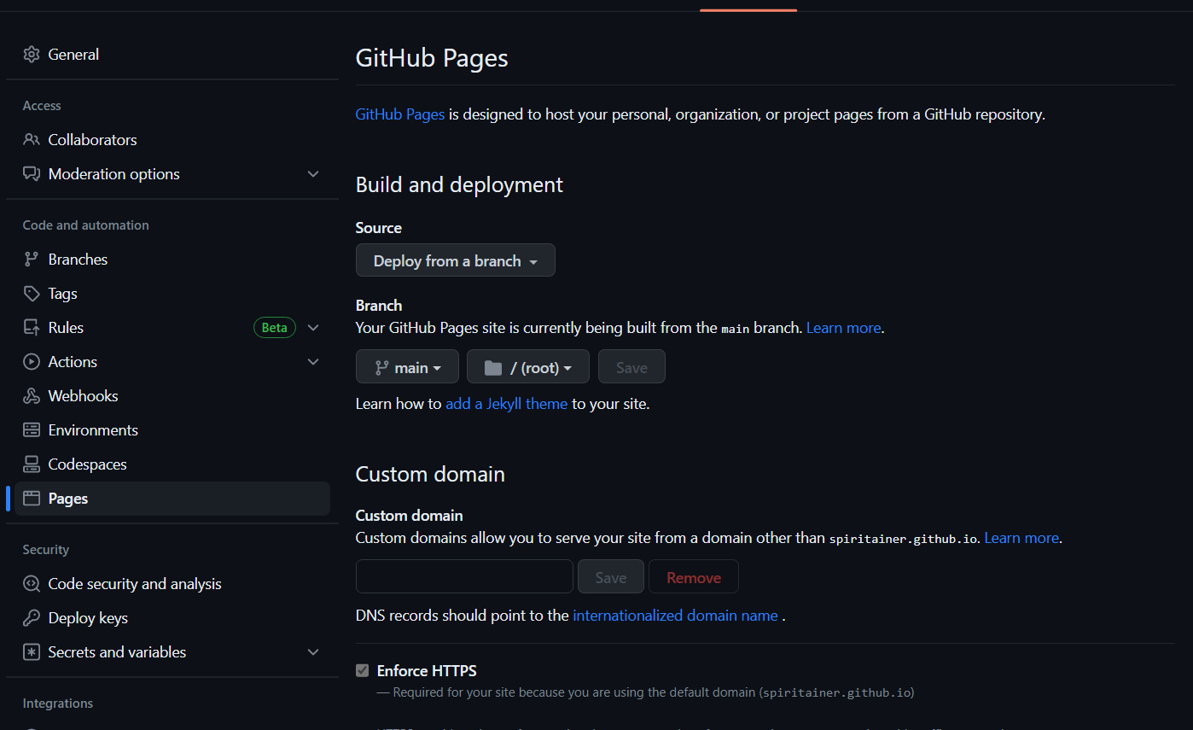
Task: Click the Security sidebar section header
Action: [46, 550]
